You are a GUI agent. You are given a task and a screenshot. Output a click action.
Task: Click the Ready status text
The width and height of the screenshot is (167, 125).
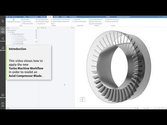(8, 108)
